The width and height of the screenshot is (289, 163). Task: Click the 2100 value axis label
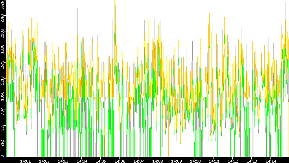coord(2,33)
